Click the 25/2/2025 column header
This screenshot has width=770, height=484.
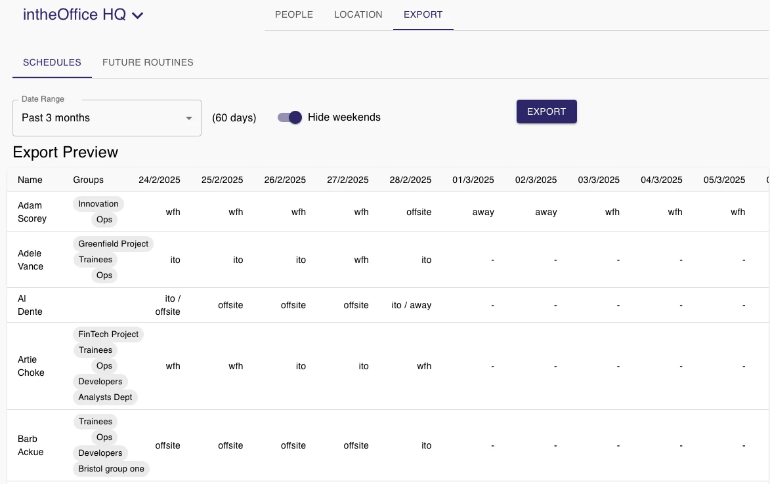222,180
